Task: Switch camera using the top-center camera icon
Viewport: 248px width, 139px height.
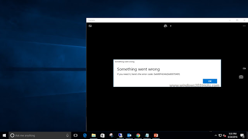Action: tap(165, 26)
